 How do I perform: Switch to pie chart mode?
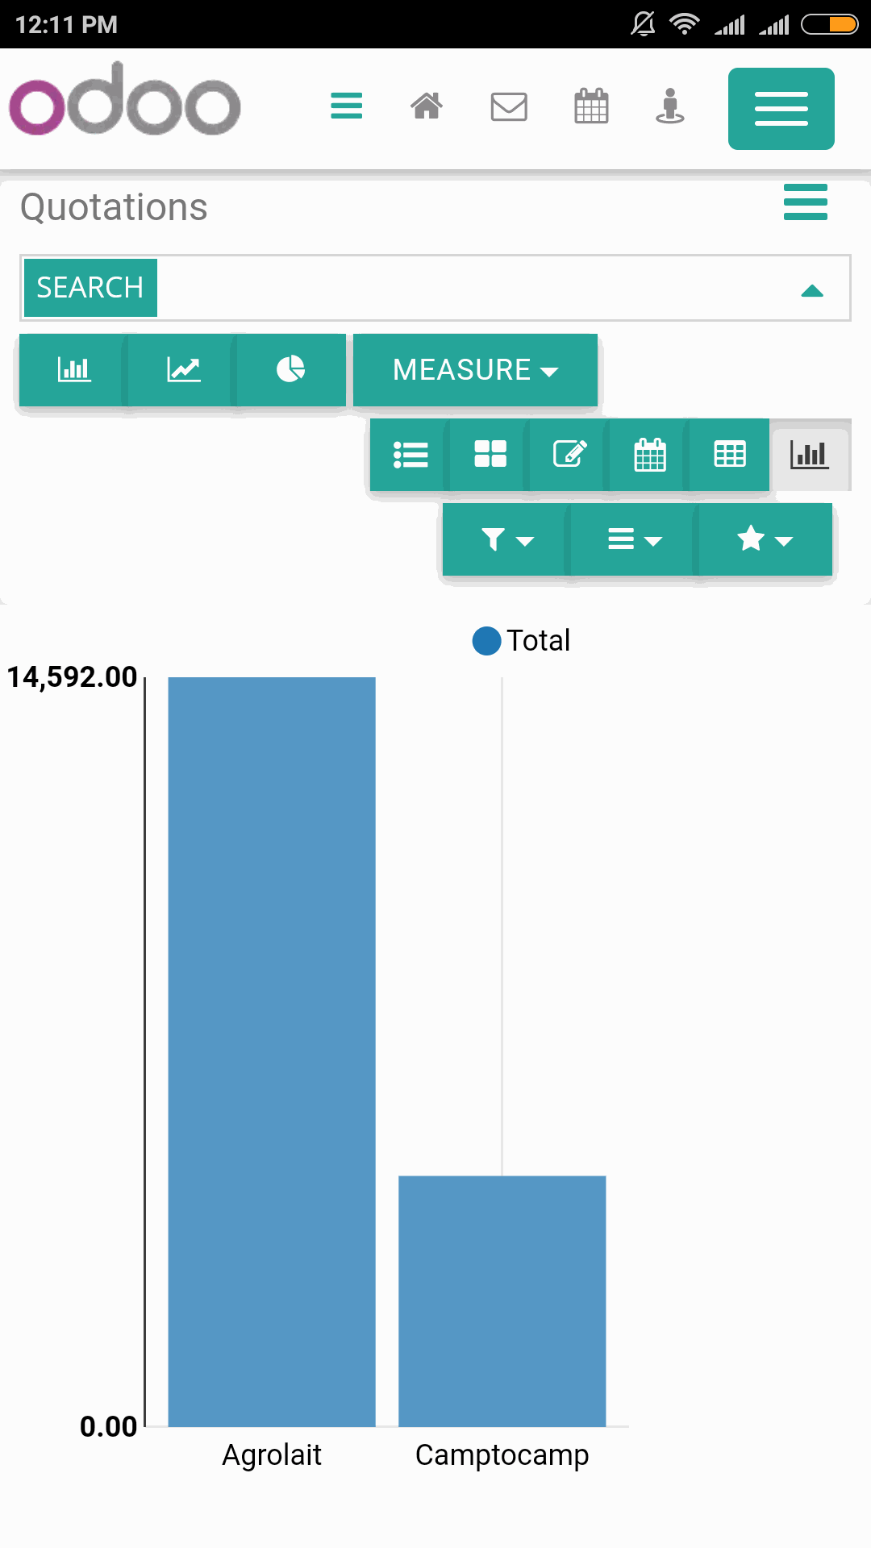pos(291,370)
